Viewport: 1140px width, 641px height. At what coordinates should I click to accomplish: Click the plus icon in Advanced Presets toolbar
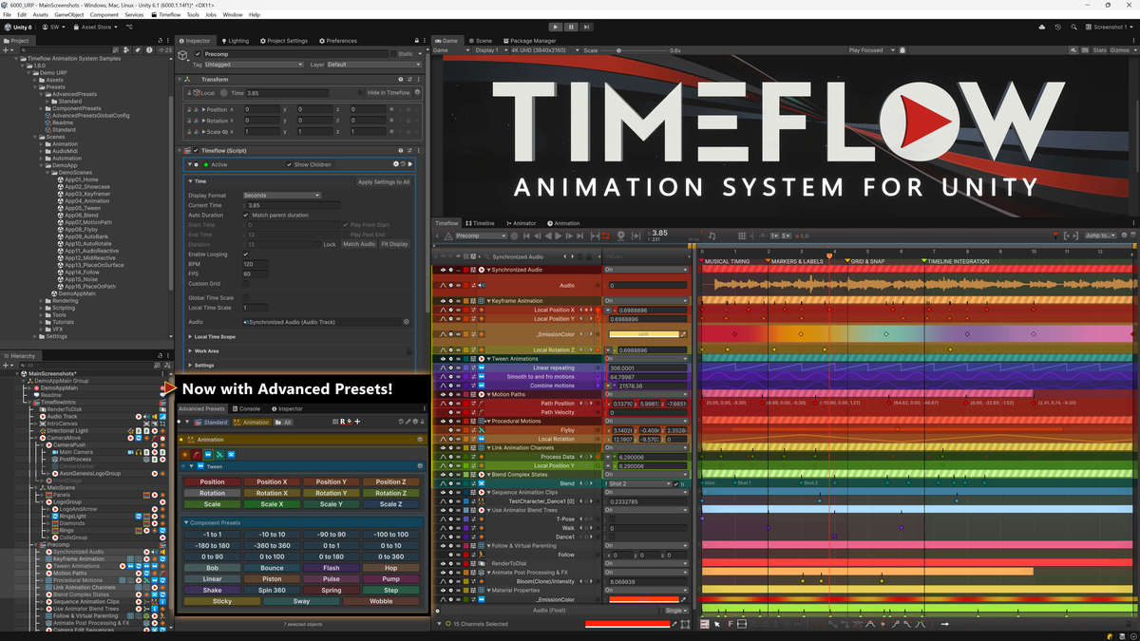coord(357,422)
